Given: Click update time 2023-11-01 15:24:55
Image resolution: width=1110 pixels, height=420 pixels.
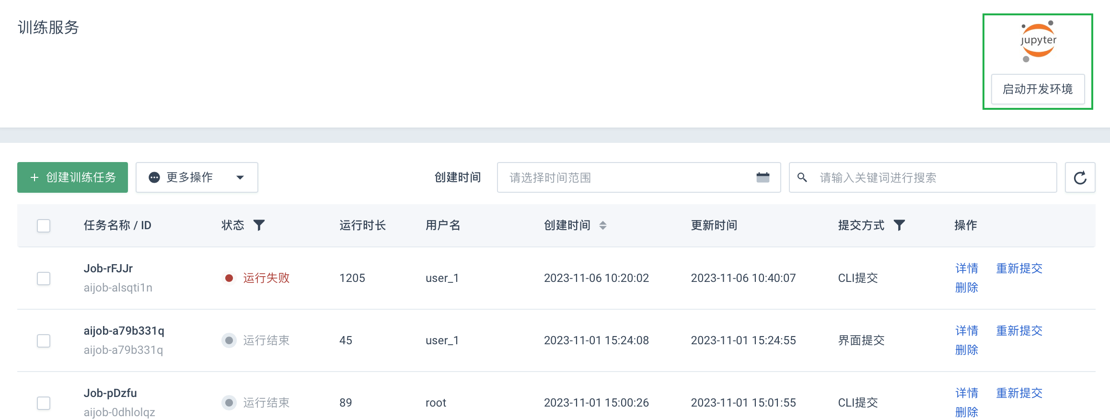Looking at the screenshot, I should (x=743, y=340).
